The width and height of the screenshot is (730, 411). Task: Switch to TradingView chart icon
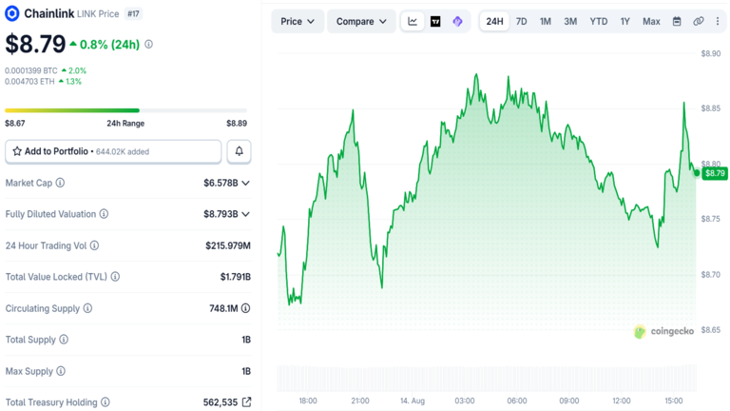pyautogui.click(x=435, y=22)
